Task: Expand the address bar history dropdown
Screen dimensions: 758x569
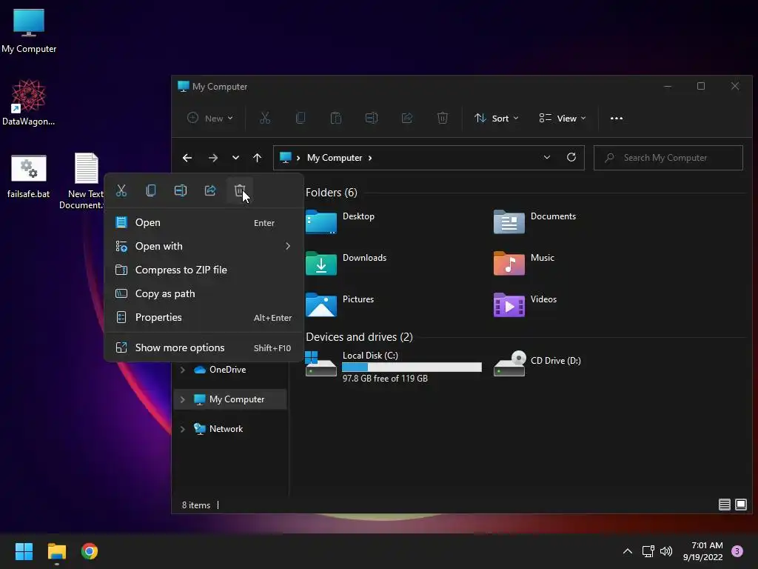Action: click(547, 158)
